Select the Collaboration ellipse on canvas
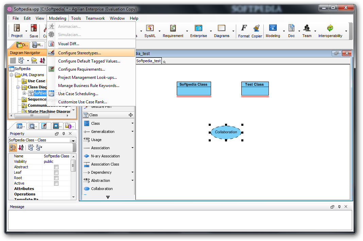The image size is (363, 241). 226,132
